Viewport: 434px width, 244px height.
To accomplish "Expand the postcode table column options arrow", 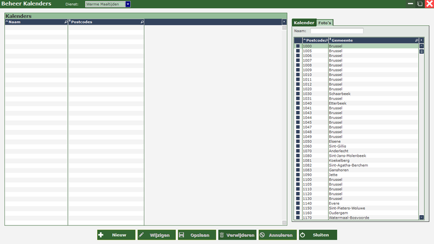I will click(x=422, y=40).
